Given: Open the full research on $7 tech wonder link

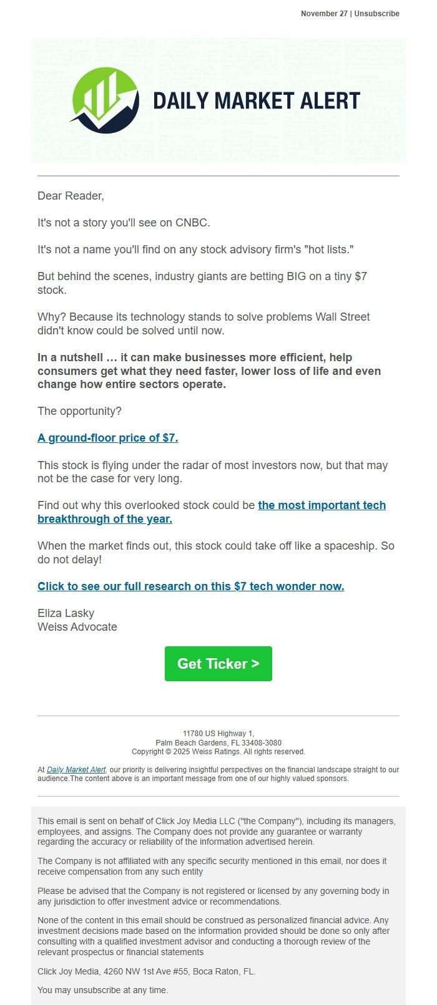Looking at the screenshot, I should tap(190, 586).
